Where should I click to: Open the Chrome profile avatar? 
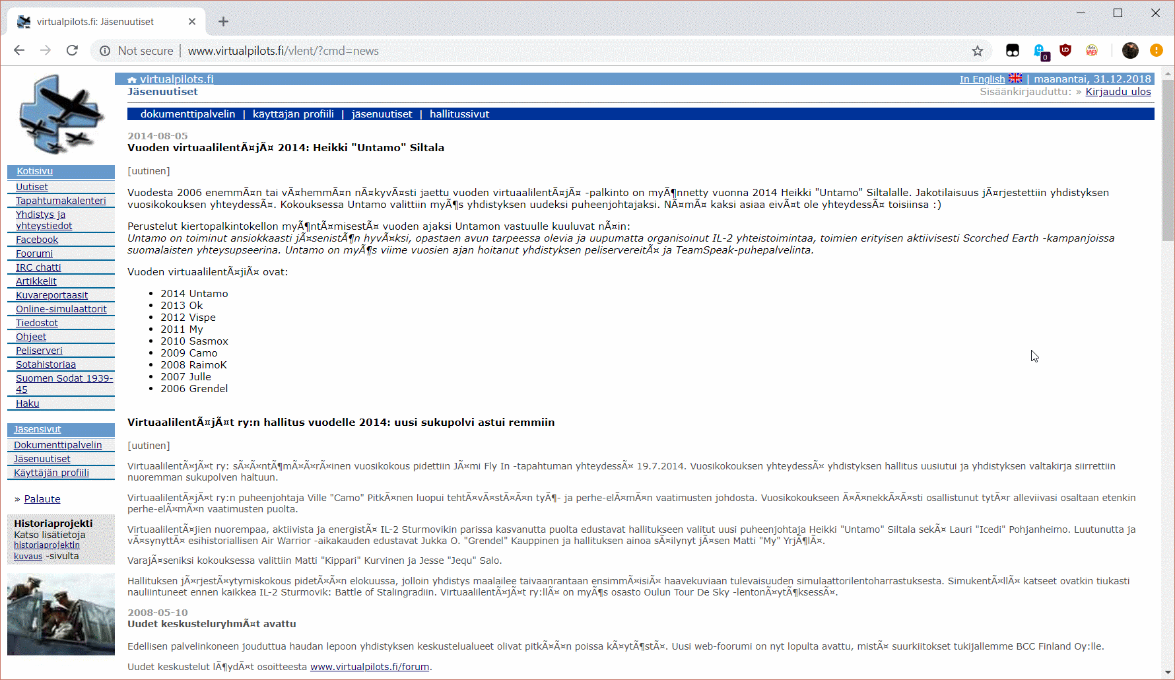(x=1130, y=50)
